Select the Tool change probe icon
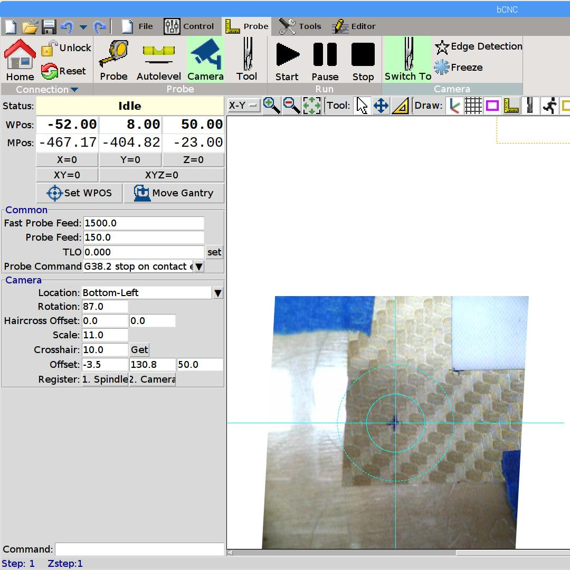Screen dimensions: 570x570 coord(246,60)
